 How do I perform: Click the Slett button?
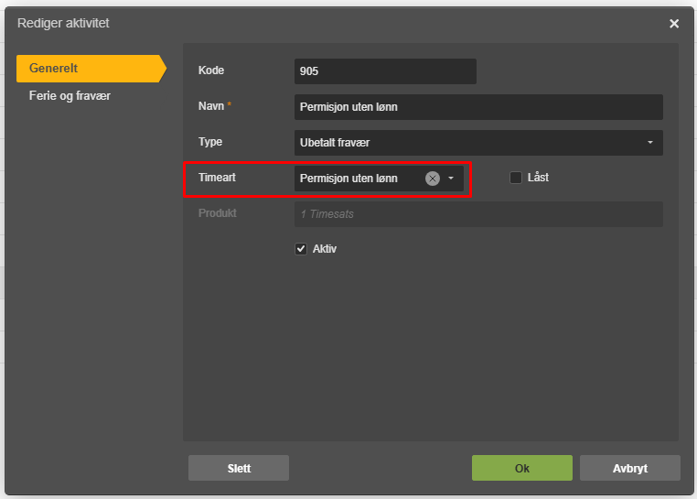click(x=239, y=468)
